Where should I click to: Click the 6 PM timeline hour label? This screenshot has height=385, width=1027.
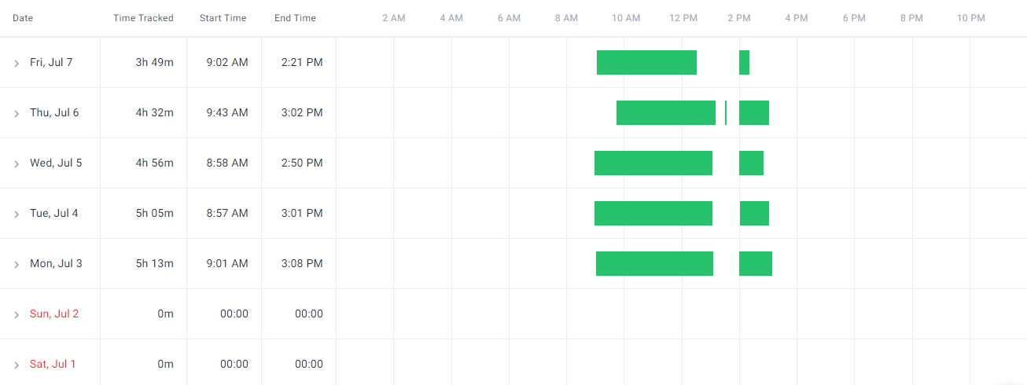click(854, 18)
